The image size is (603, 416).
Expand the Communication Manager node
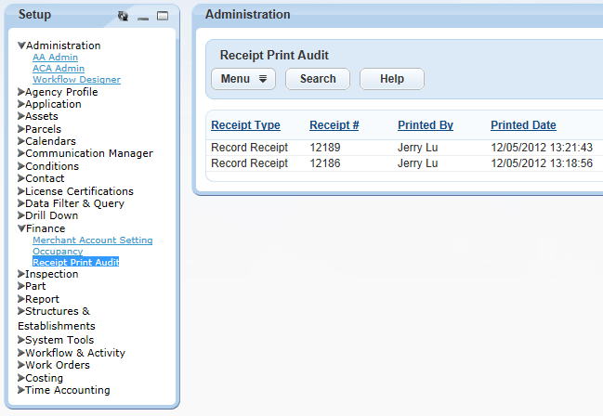point(21,154)
